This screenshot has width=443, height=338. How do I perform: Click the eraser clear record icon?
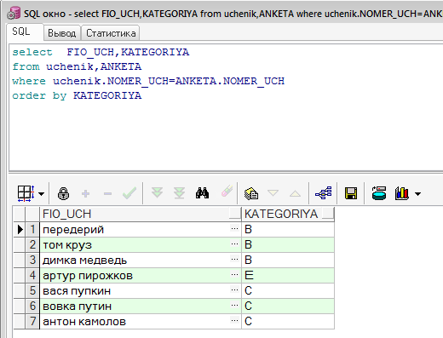(x=227, y=192)
